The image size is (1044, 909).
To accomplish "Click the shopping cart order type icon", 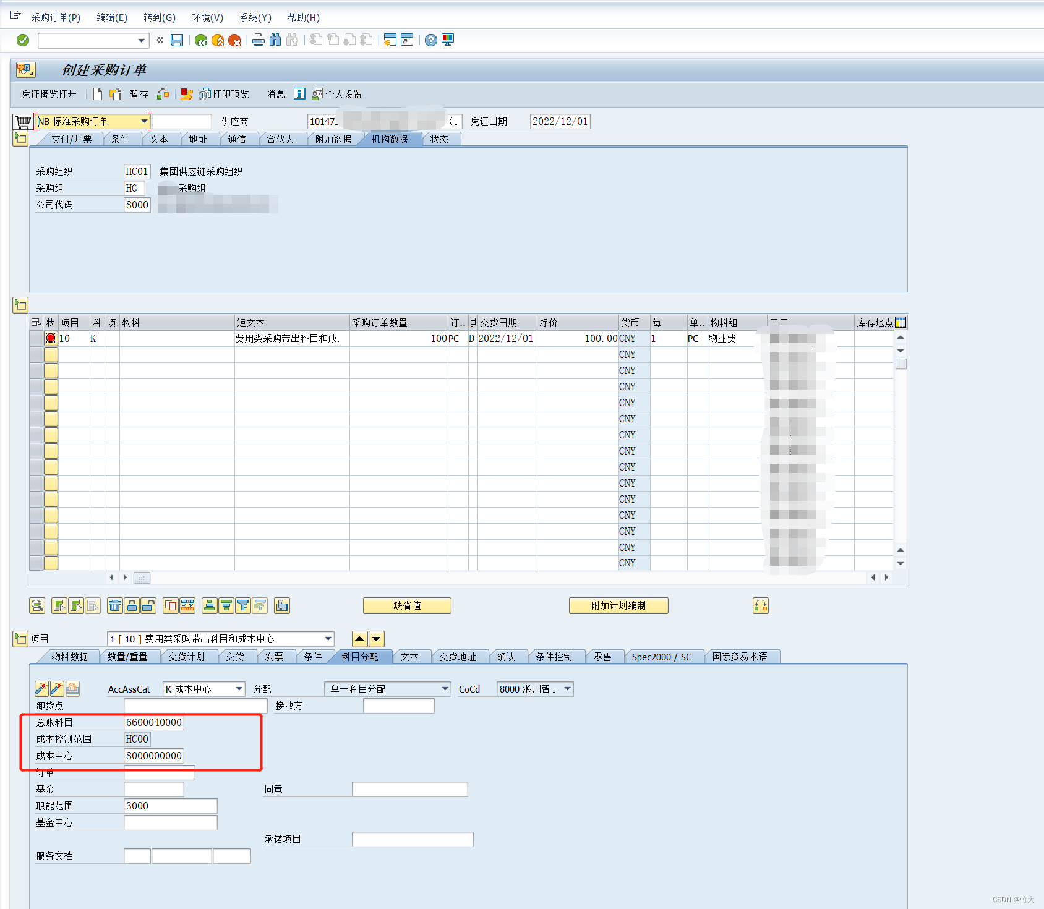I will 23,121.
